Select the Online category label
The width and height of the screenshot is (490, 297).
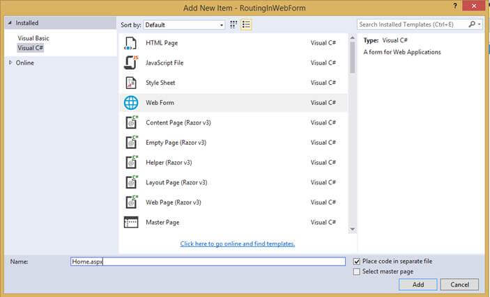pyautogui.click(x=24, y=63)
